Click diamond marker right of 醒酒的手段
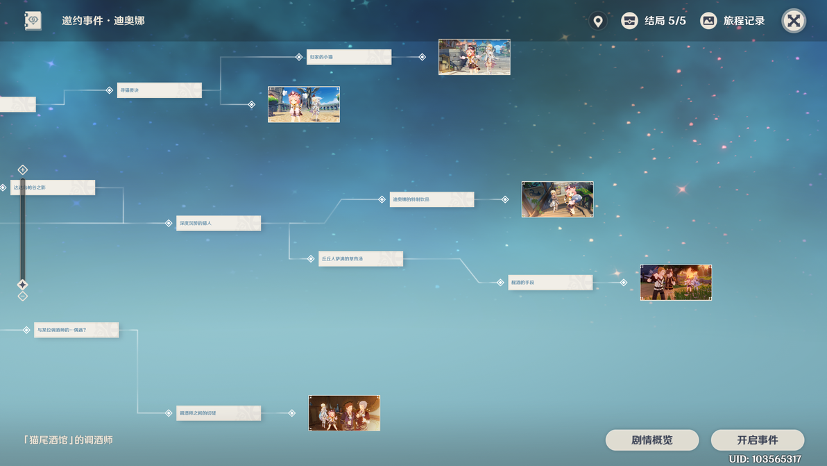827x466 pixels. coord(624,283)
